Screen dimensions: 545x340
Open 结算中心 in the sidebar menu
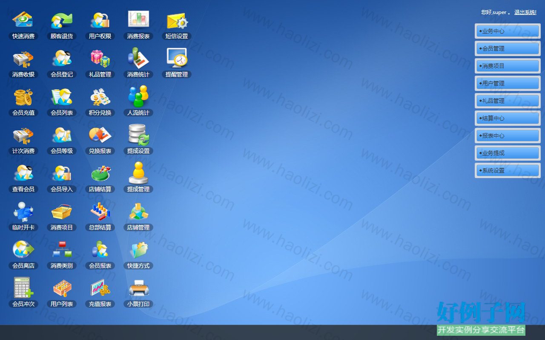pyautogui.click(x=508, y=118)
